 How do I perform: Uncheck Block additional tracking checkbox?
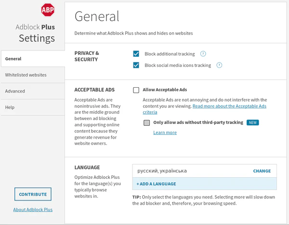click(136, 54)
